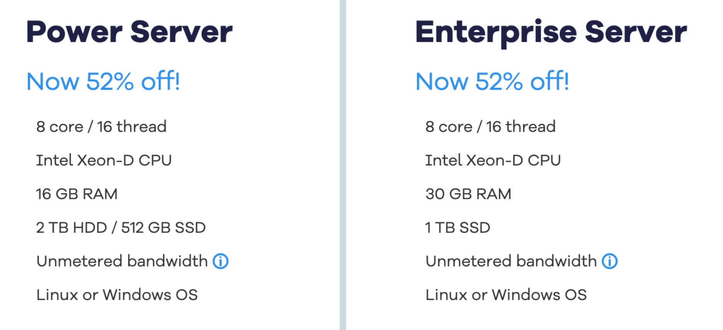This screenshot has height=330, width=723.
Task: Click the 1 TB SSD storage line
Action: [458, 227]
